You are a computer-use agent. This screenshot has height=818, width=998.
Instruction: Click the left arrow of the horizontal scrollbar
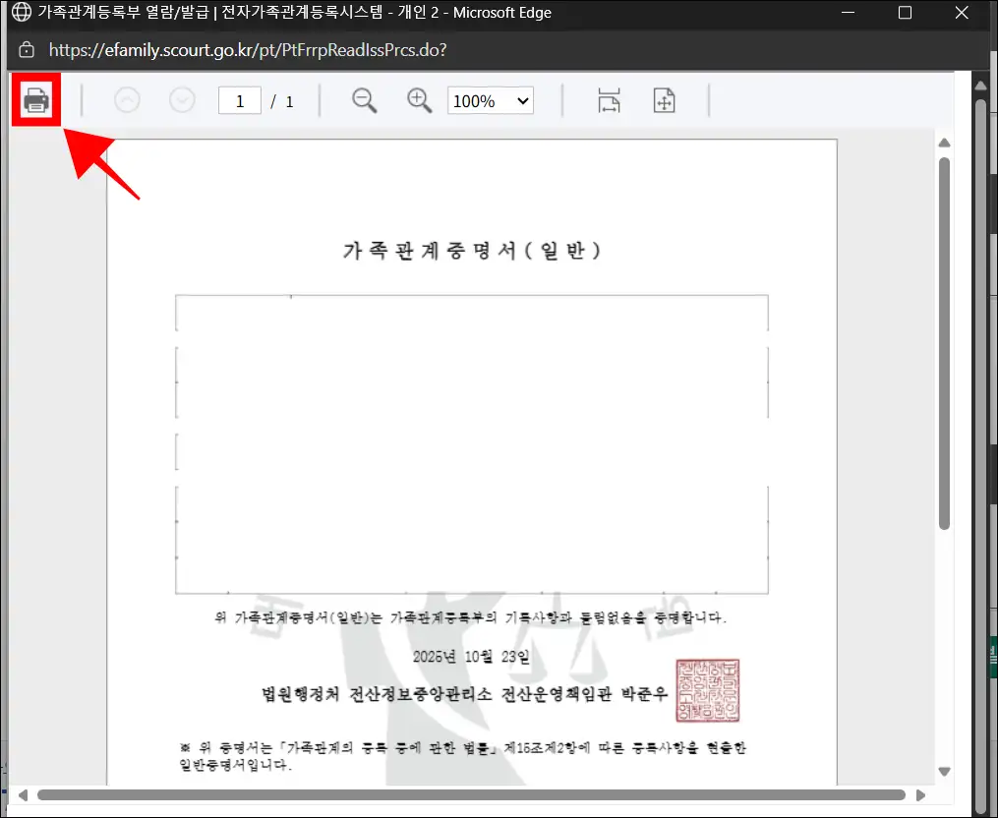click(22, 794)
